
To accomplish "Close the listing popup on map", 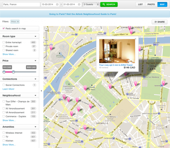I will click(x=135, y=39).
